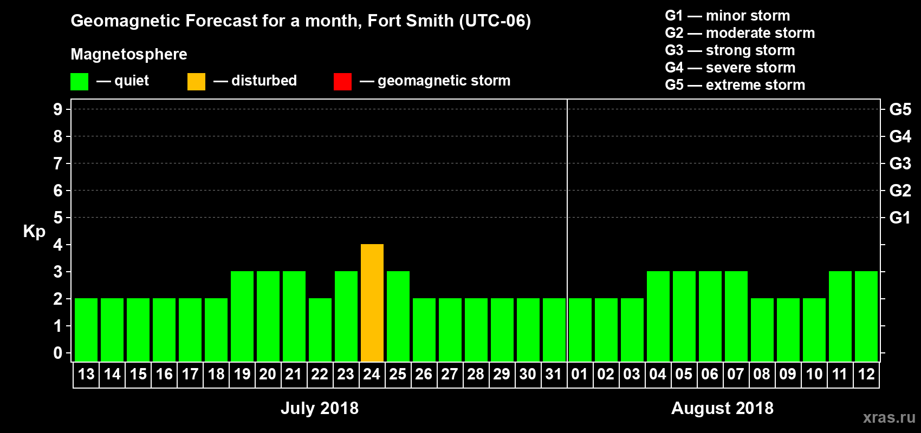Image resolution: width=921 pixels, height=433 pixels.
Task: Click the G3 label on right axis
Action: (x=900, y=163)
